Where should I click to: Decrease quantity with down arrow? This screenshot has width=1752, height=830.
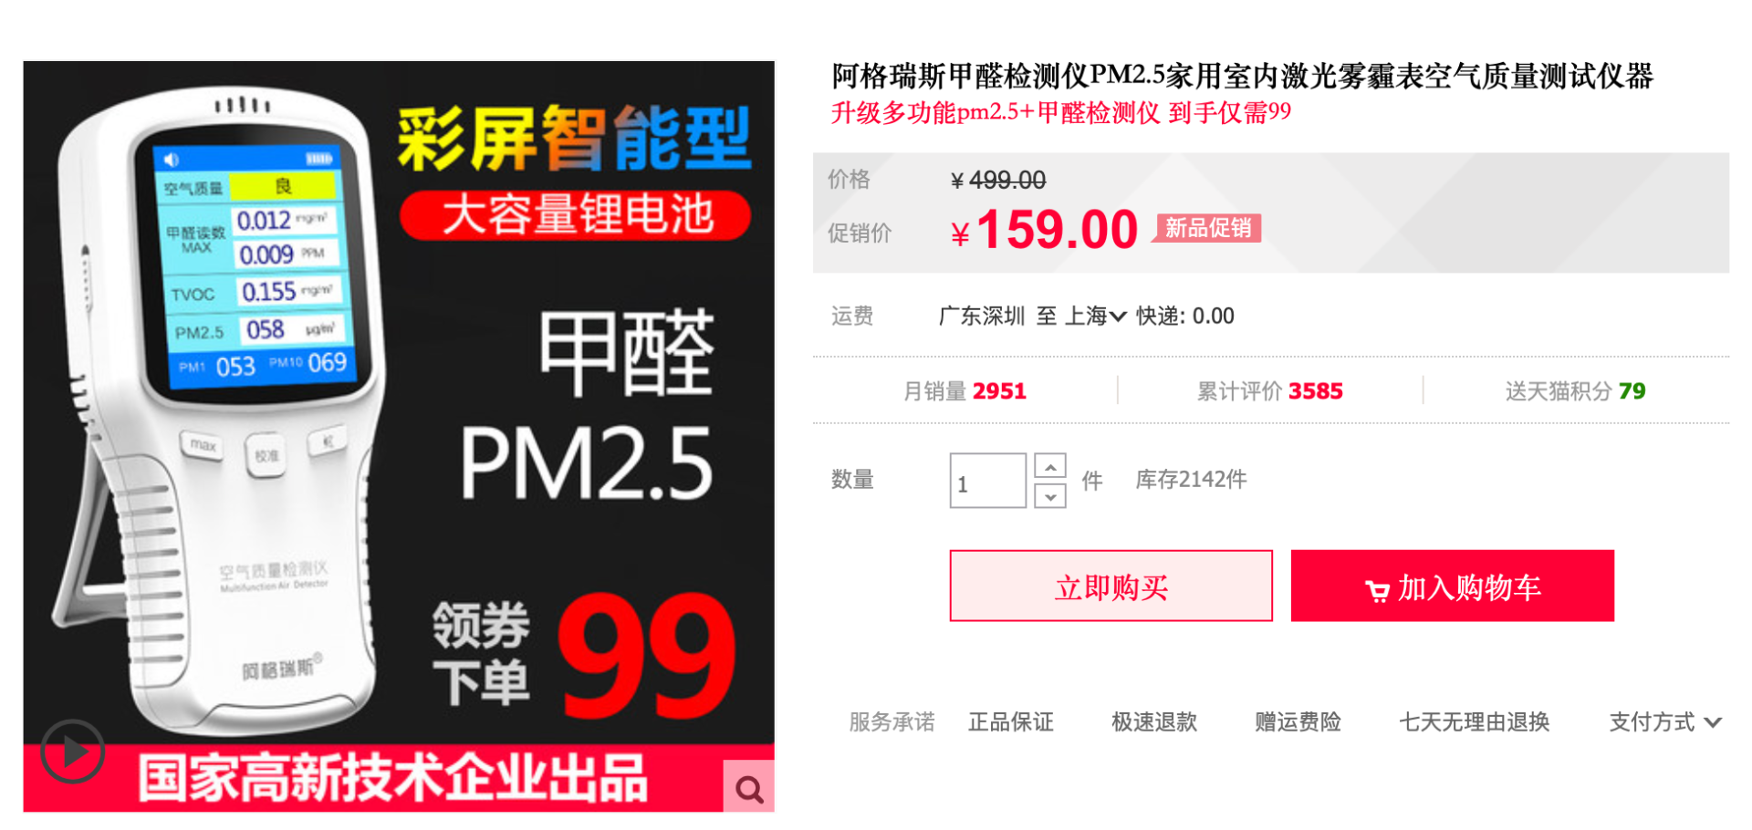pyautogui.click(x=1050, y=496)
